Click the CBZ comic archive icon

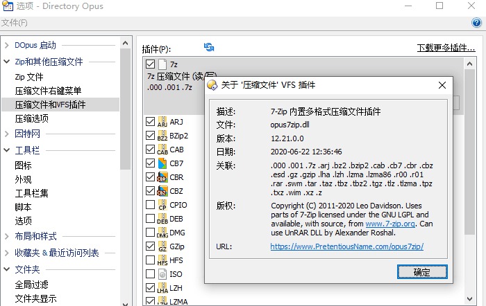(x=162, y=191)
